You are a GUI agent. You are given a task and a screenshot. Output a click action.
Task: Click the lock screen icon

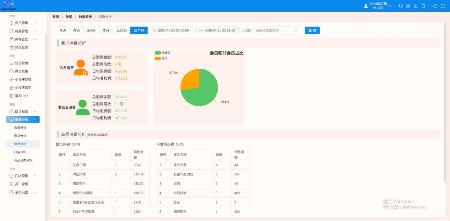coord(408,6)
